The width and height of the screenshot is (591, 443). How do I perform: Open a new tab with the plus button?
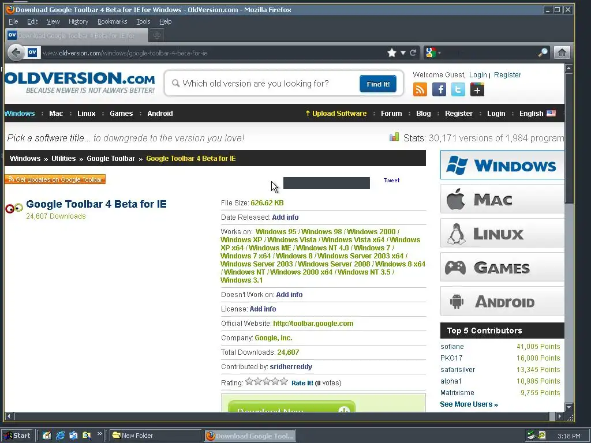157,35
